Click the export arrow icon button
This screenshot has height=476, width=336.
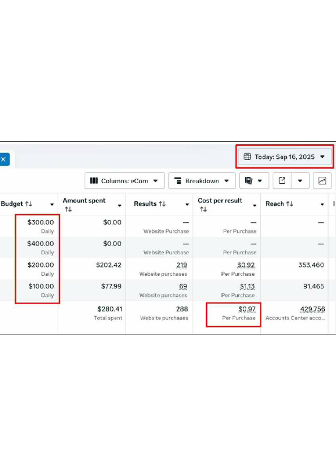(282, 181)
